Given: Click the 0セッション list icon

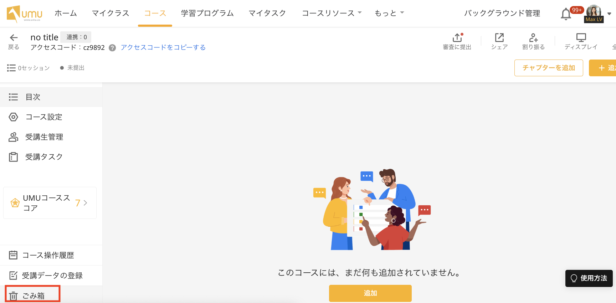Looking at the screenshot, I should 11,68.
